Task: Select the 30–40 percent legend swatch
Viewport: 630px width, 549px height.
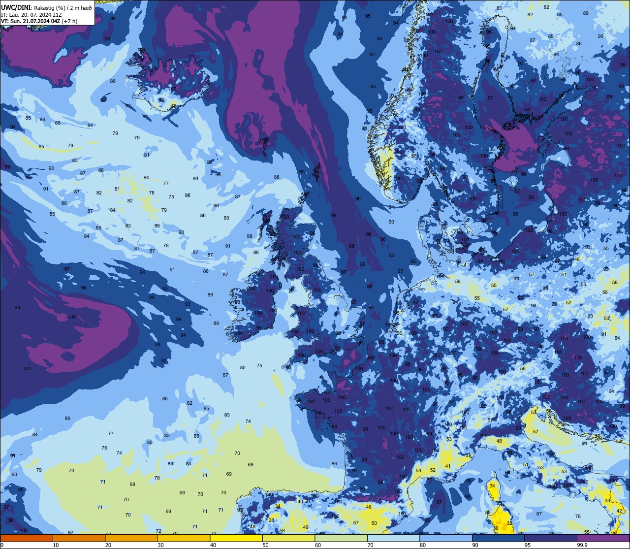Action: pos(184,538)
